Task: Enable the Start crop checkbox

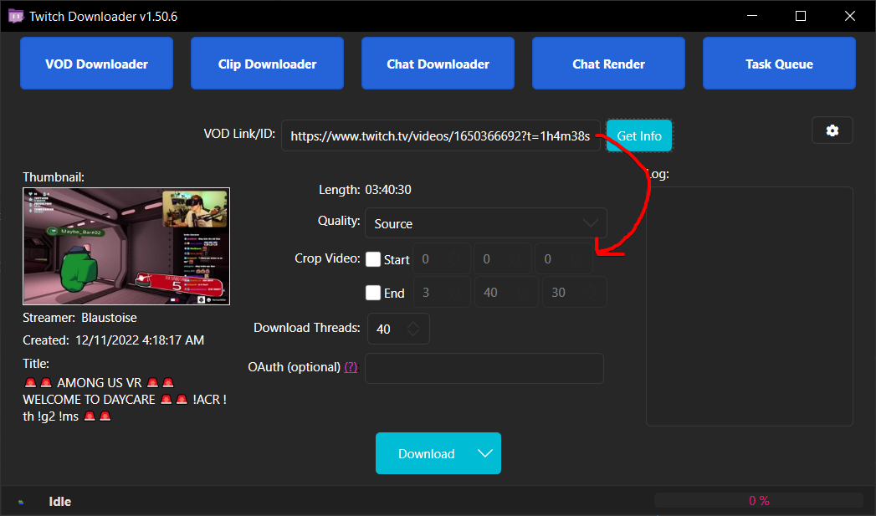Action: point(372,259)
